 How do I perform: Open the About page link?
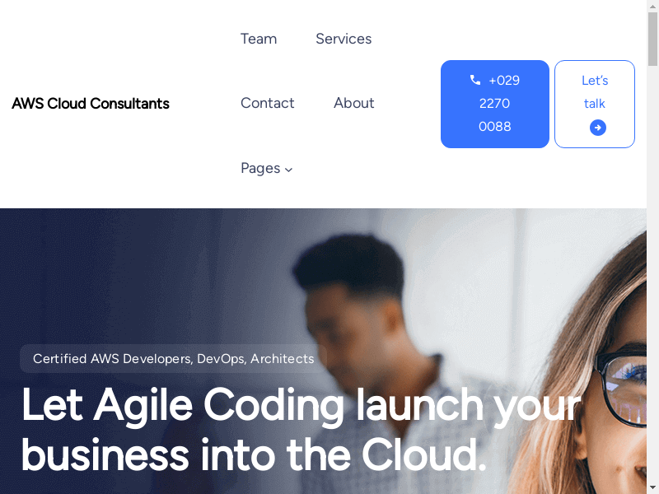[354, 103]
